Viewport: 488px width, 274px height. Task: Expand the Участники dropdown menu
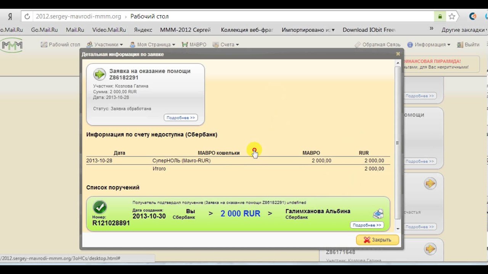pos(105,45)
